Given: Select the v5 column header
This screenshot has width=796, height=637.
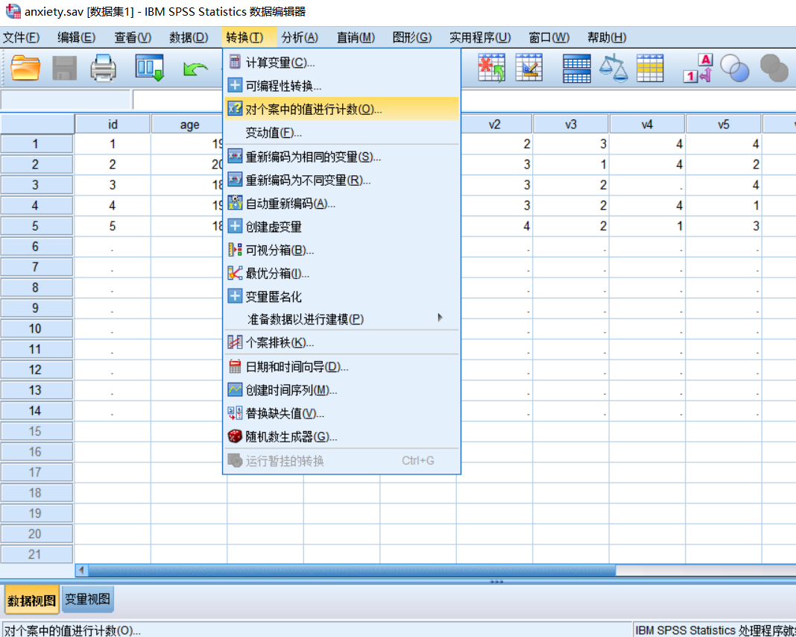Looking at the screenshot, I should pos(724,125).
